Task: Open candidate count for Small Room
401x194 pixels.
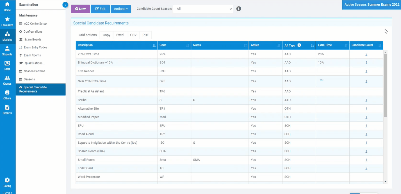Action: pos(366,160)
